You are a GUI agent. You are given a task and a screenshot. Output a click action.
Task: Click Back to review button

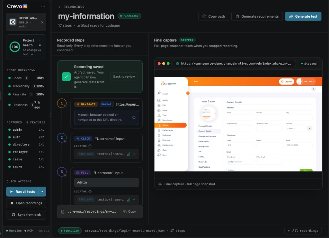point(124,76)
